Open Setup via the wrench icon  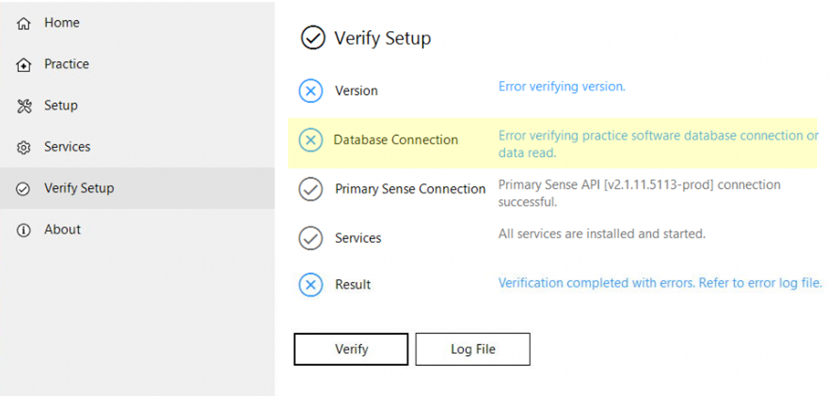coord(24,106)
